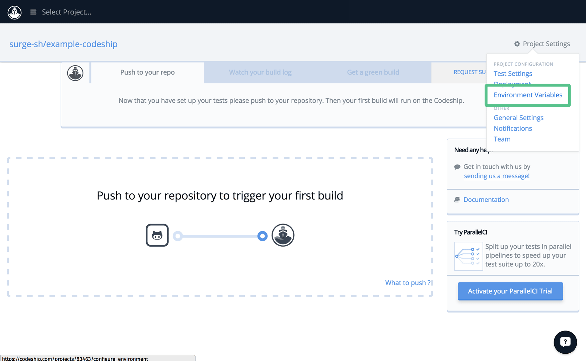Click sending us a message link
This screenshot has height=361, width=586.
coord(497,176)
